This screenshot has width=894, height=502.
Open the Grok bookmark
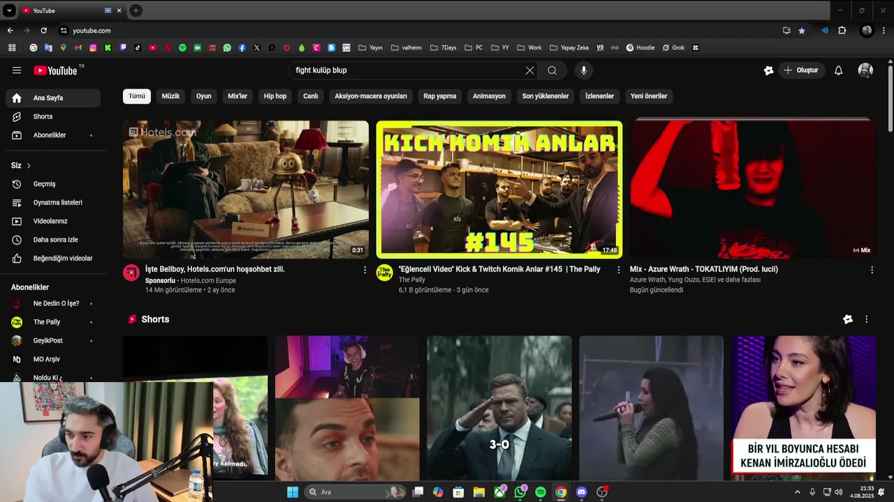coord(673,48)
